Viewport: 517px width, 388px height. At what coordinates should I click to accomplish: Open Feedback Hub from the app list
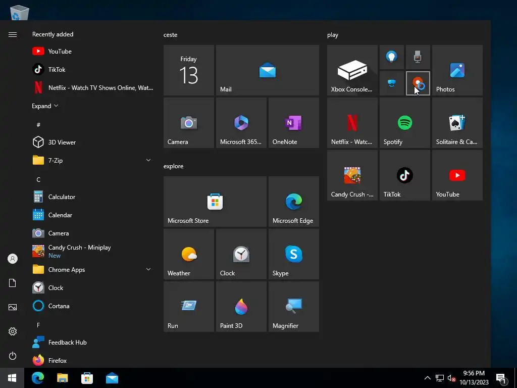tap(92, 342)
